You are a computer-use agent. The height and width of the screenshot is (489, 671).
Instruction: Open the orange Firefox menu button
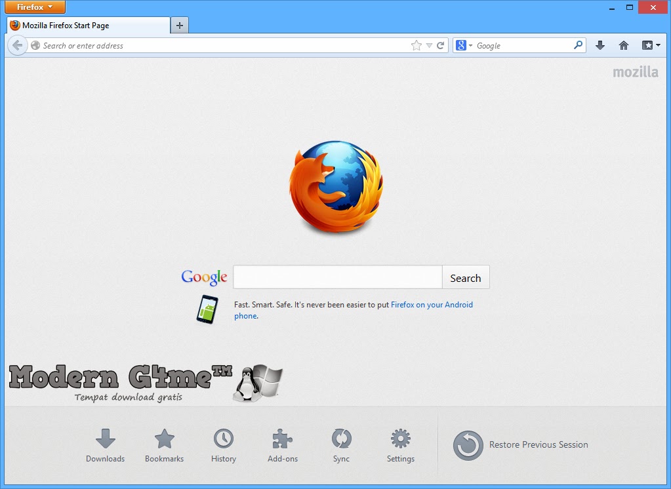tap(34, 7)
